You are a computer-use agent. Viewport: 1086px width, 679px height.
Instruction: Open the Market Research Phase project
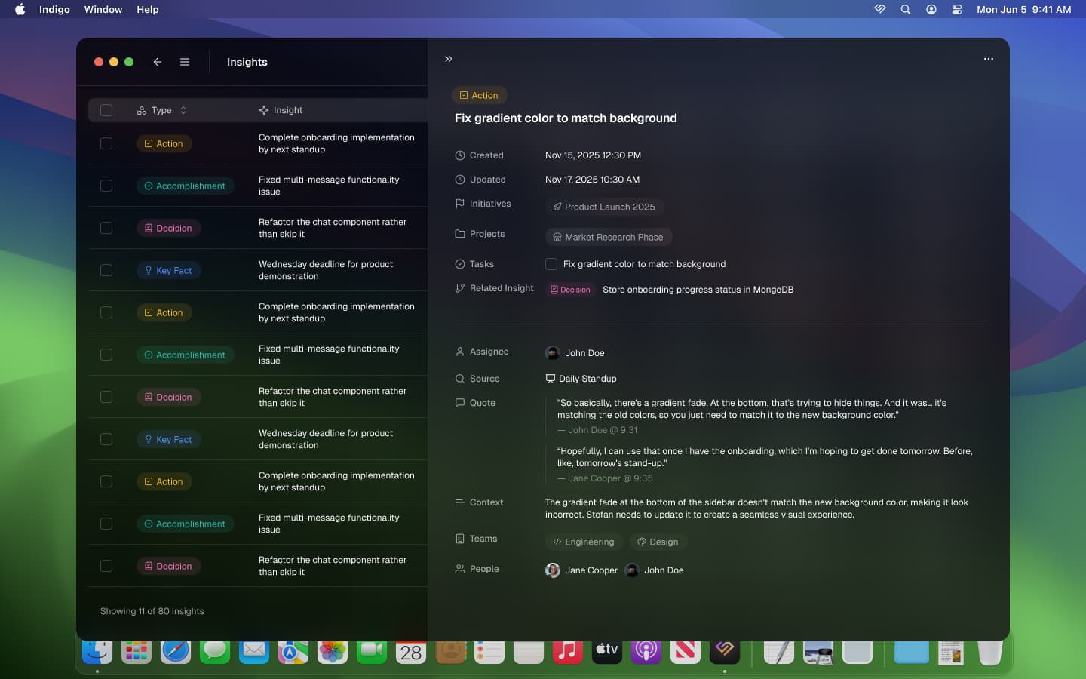(x=609, y=237)
